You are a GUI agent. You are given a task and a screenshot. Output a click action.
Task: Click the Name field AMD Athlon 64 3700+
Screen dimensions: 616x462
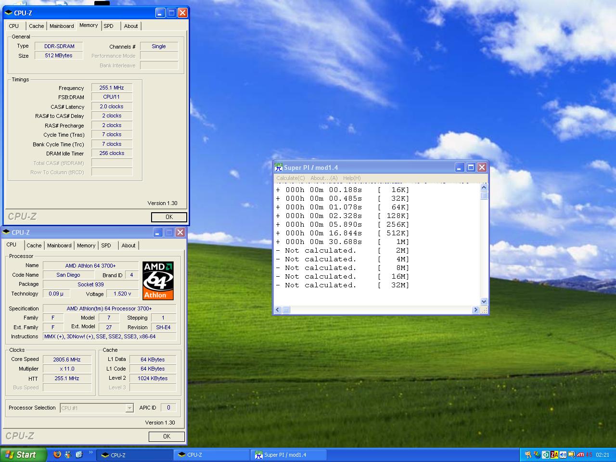[x=90, y=266]
